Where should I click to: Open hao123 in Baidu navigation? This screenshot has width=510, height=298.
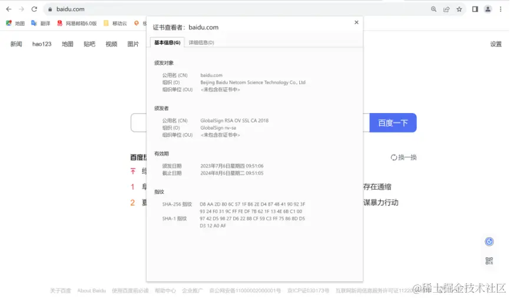click(x=42, y=44)
